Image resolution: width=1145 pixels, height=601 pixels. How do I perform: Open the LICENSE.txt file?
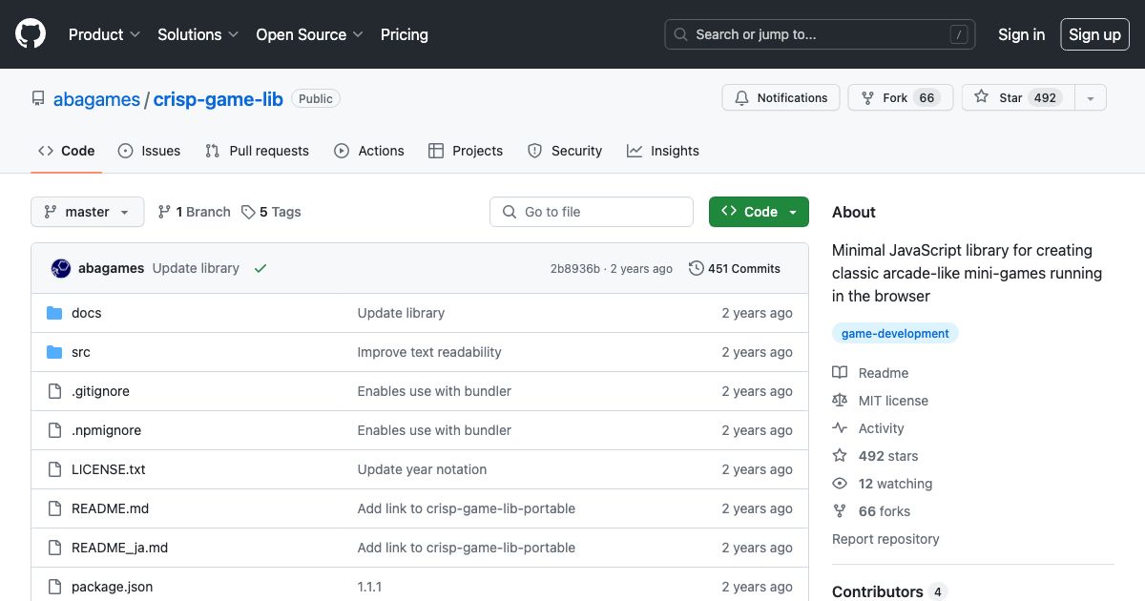coord(108,469)
